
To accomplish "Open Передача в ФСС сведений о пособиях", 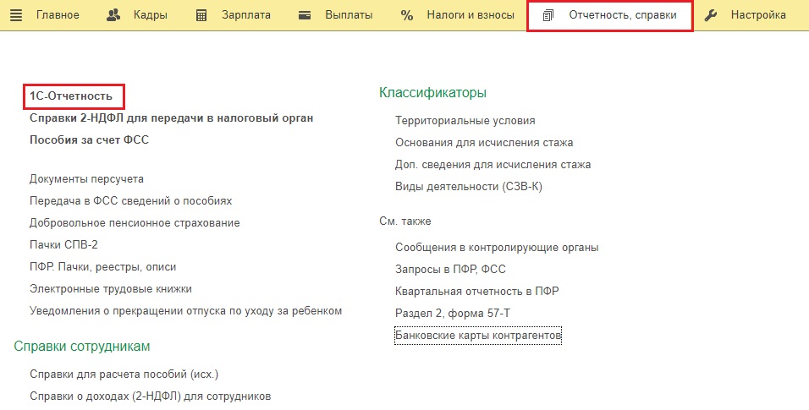I will 130,200.
